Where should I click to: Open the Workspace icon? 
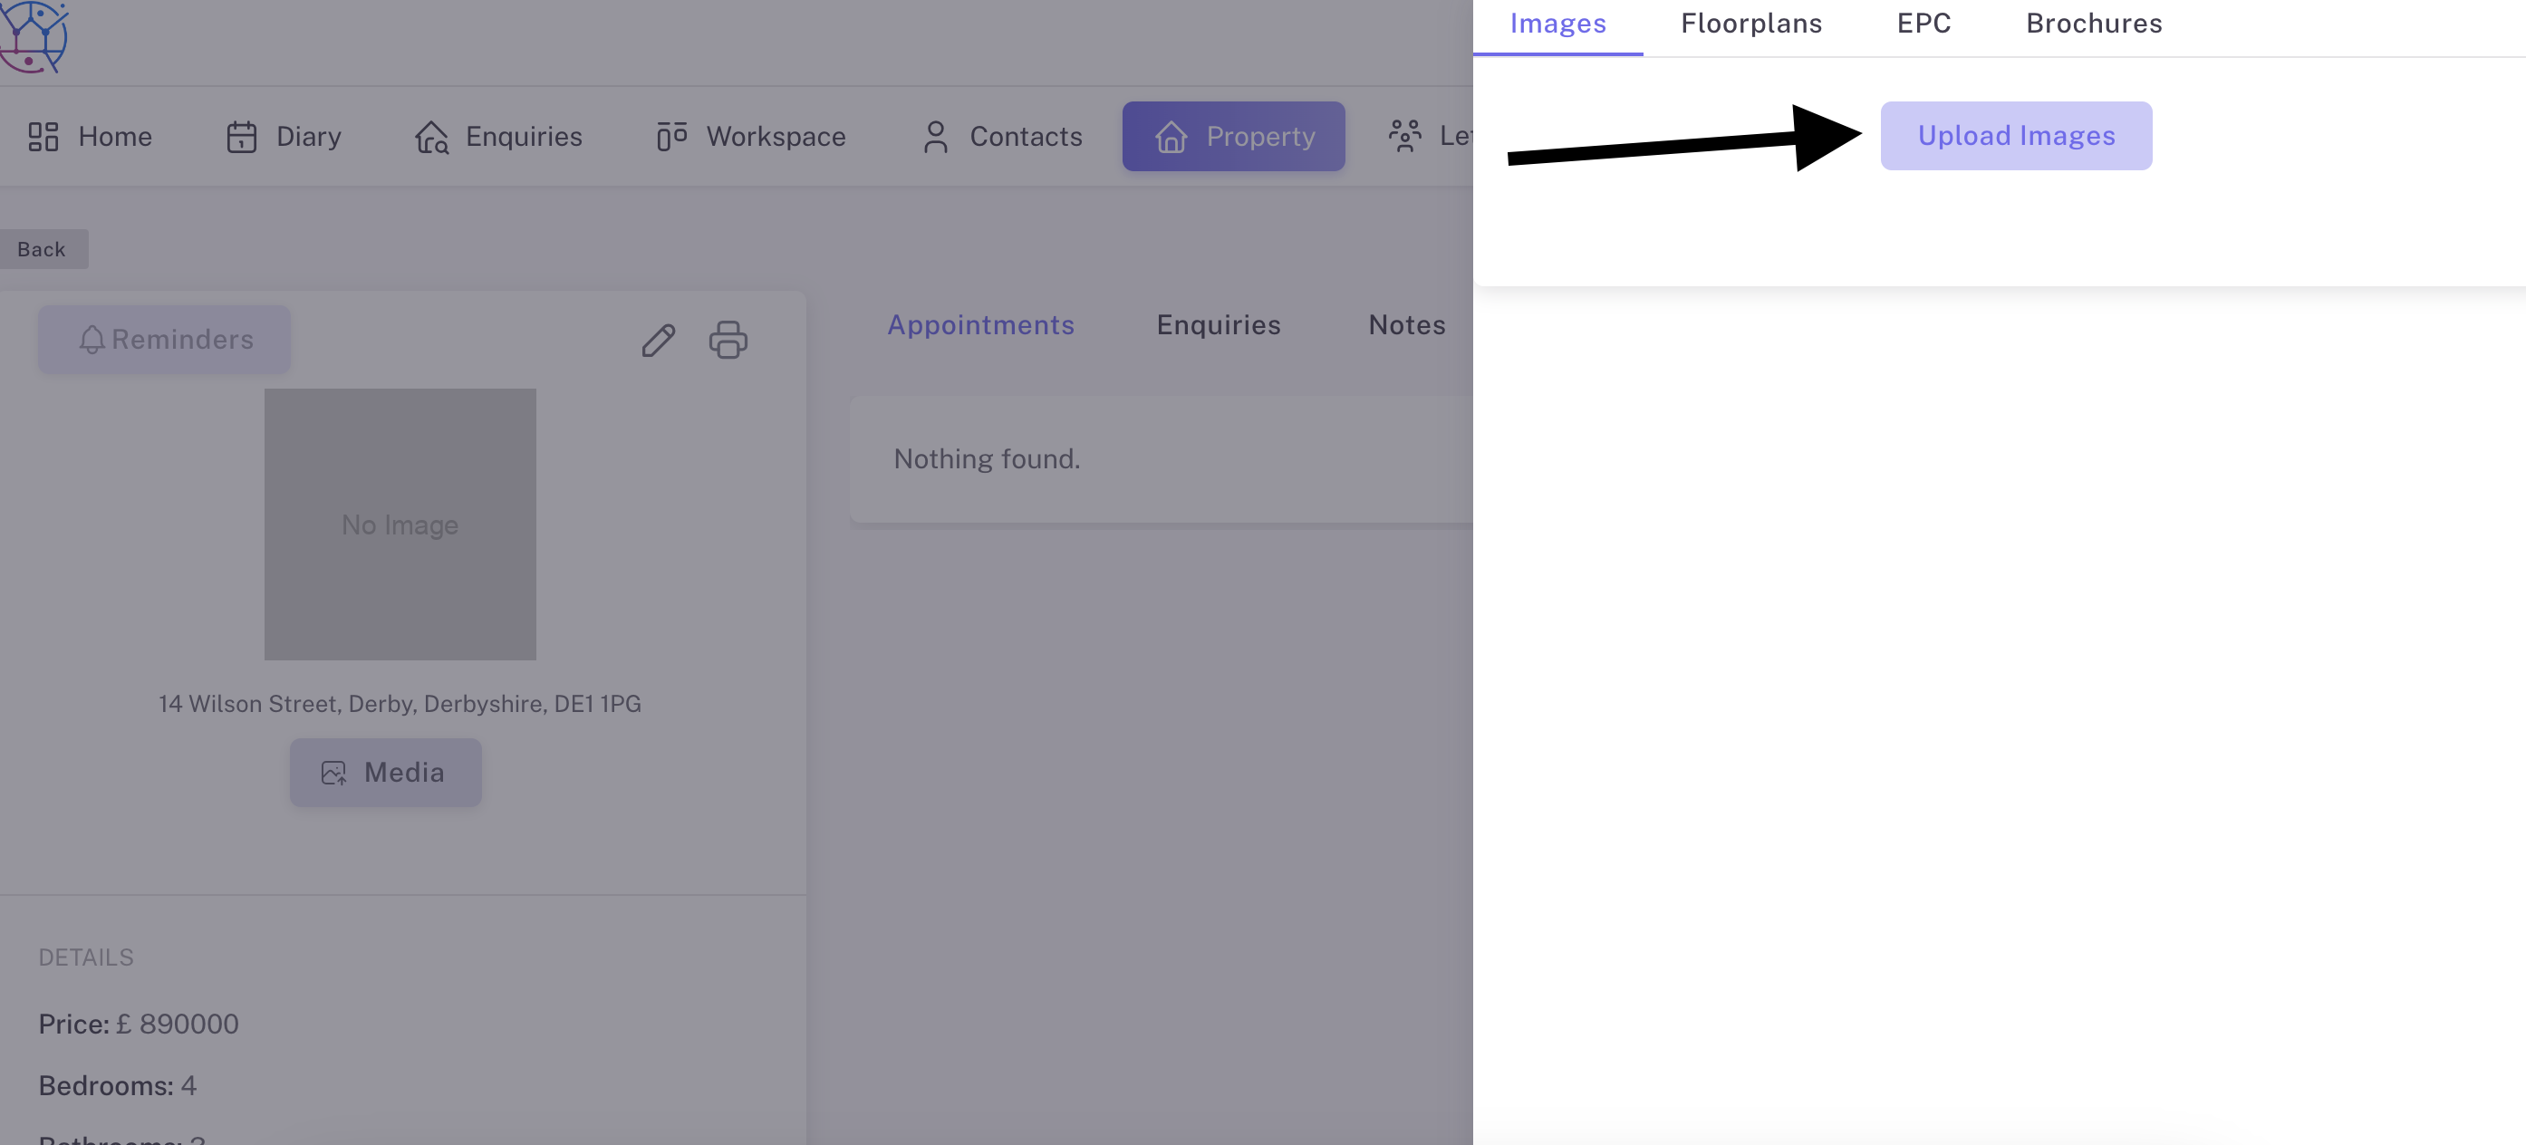point(671,136)
